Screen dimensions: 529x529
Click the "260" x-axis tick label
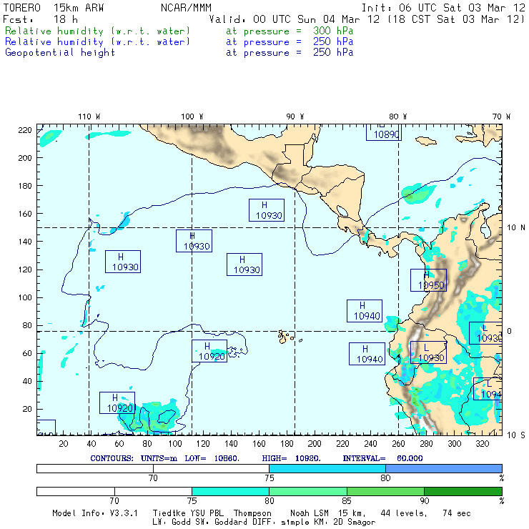pos(398,444)
